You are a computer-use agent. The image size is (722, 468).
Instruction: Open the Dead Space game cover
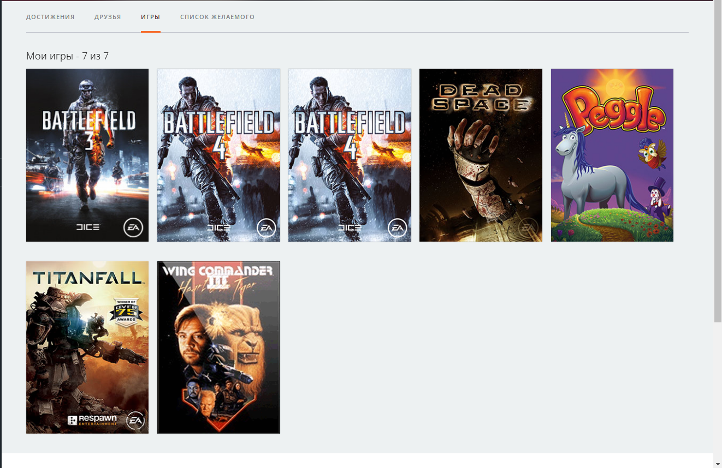(x=481, y=155)
